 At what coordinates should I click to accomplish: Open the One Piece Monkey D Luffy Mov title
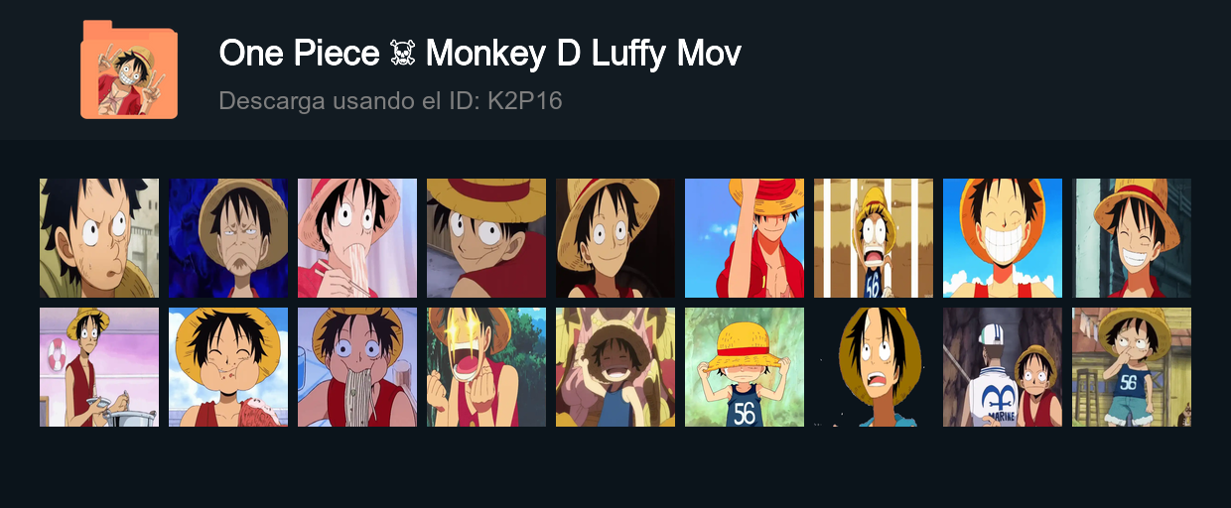pyautogui.click(x=479, y=54)
